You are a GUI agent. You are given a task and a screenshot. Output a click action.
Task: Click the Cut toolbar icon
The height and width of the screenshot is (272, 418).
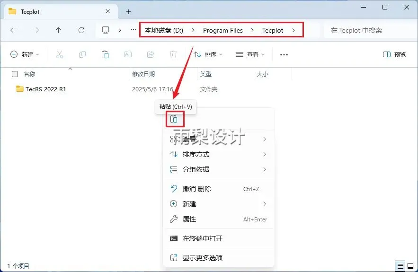coord(60,54)
